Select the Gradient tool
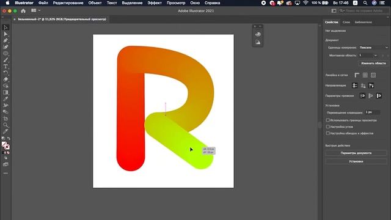Image resolution: width=391 pixels, height=220 pixels. (5, 92)
